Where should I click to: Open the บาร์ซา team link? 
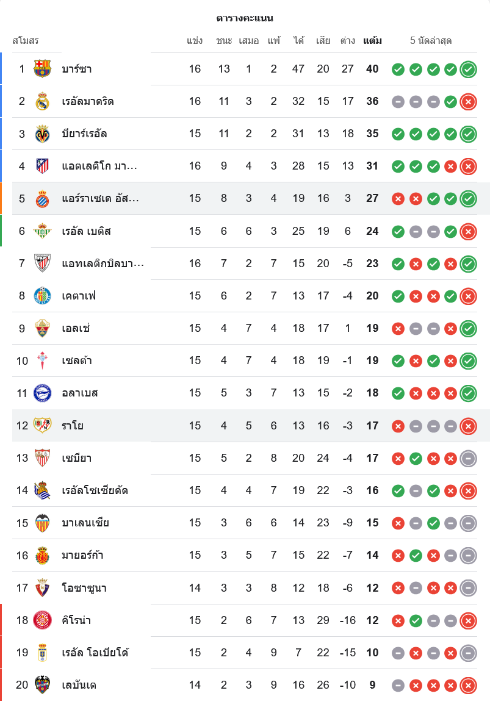coord(77,69)
